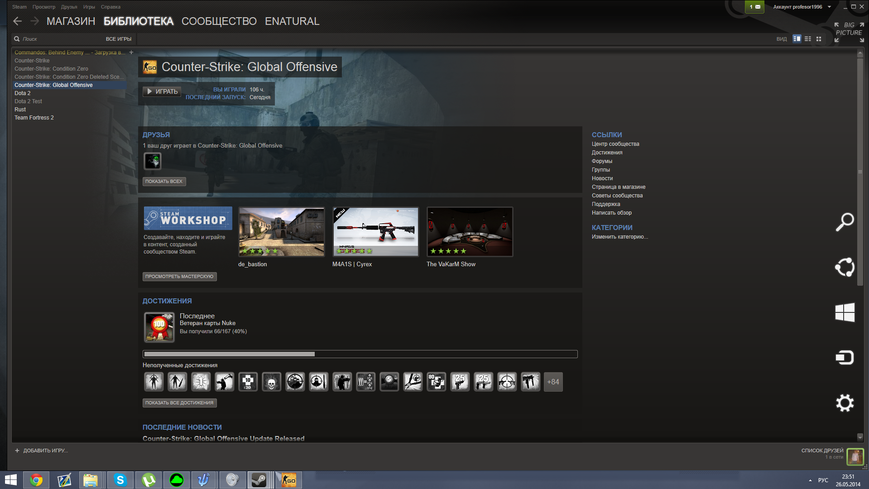
Task: Click the locked pliers defuse achievement icon
Action: [413, 382]
